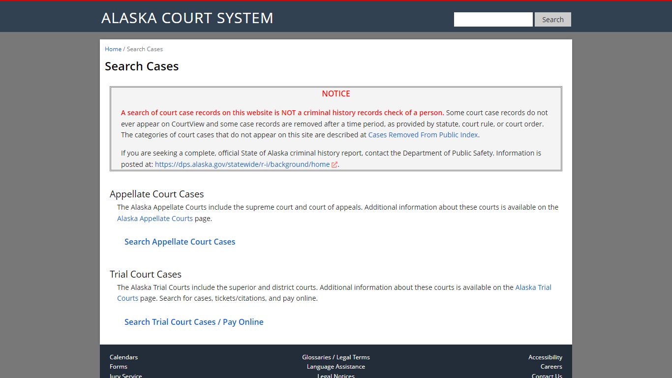The image size is (672, 378).
Task: Open the Calendars footer link
Action: [123, 357]
